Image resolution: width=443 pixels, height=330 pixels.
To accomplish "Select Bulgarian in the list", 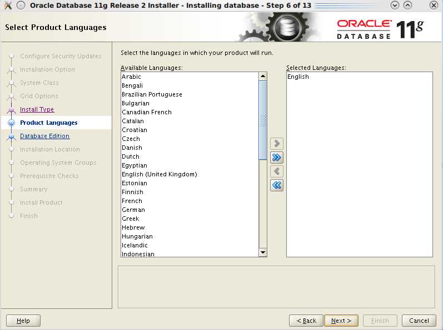I will click(190, 103).
